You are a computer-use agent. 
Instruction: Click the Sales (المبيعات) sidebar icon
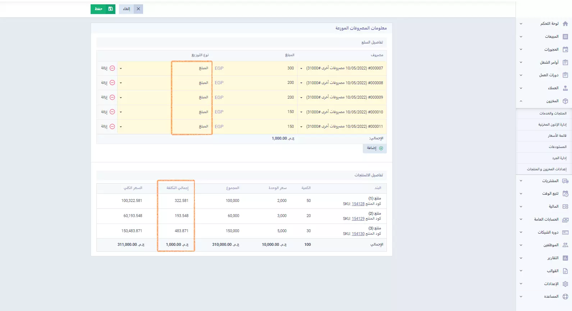[565, 37]
